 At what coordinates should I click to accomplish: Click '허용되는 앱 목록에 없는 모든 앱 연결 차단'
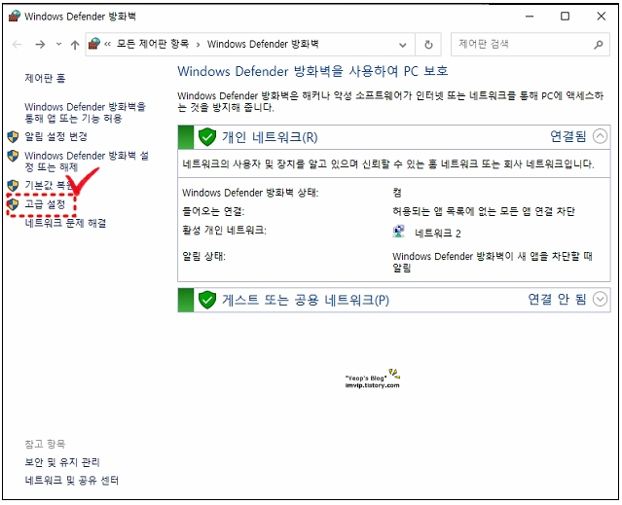[484, 211]
